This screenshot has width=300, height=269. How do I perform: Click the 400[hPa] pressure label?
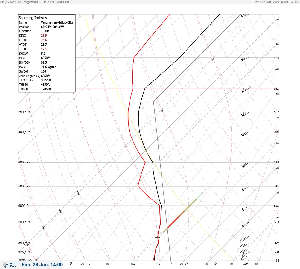[25, 162]
